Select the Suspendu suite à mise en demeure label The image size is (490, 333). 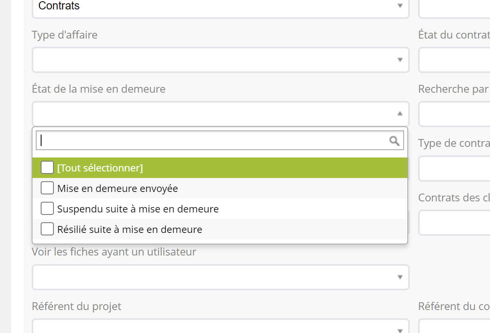click(138, 209)
